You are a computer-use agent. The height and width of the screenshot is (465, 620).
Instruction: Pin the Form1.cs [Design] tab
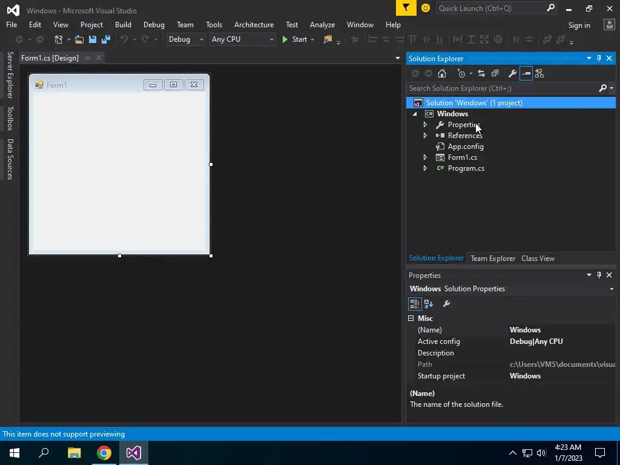pos(87,58)
